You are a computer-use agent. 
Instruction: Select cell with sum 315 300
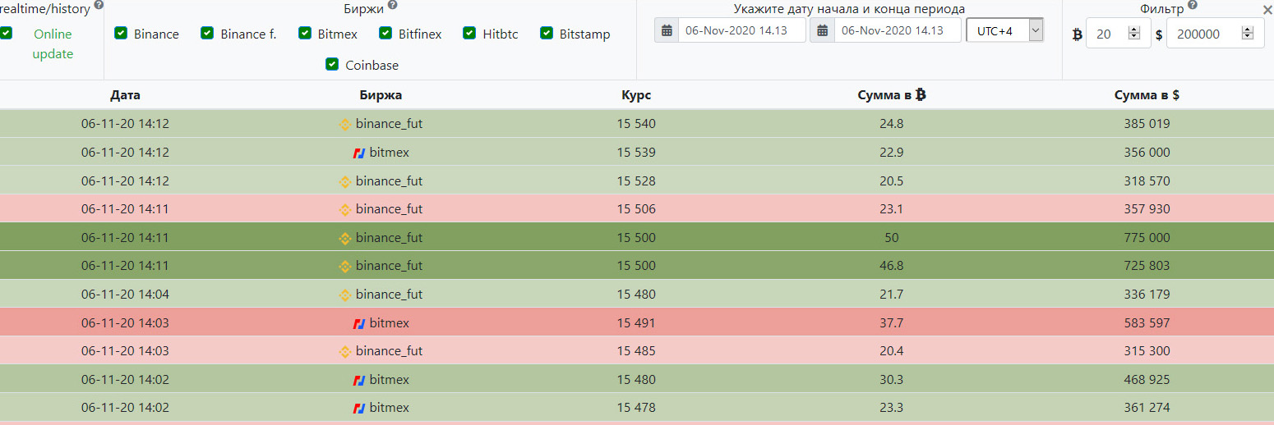coord(1147,350)
